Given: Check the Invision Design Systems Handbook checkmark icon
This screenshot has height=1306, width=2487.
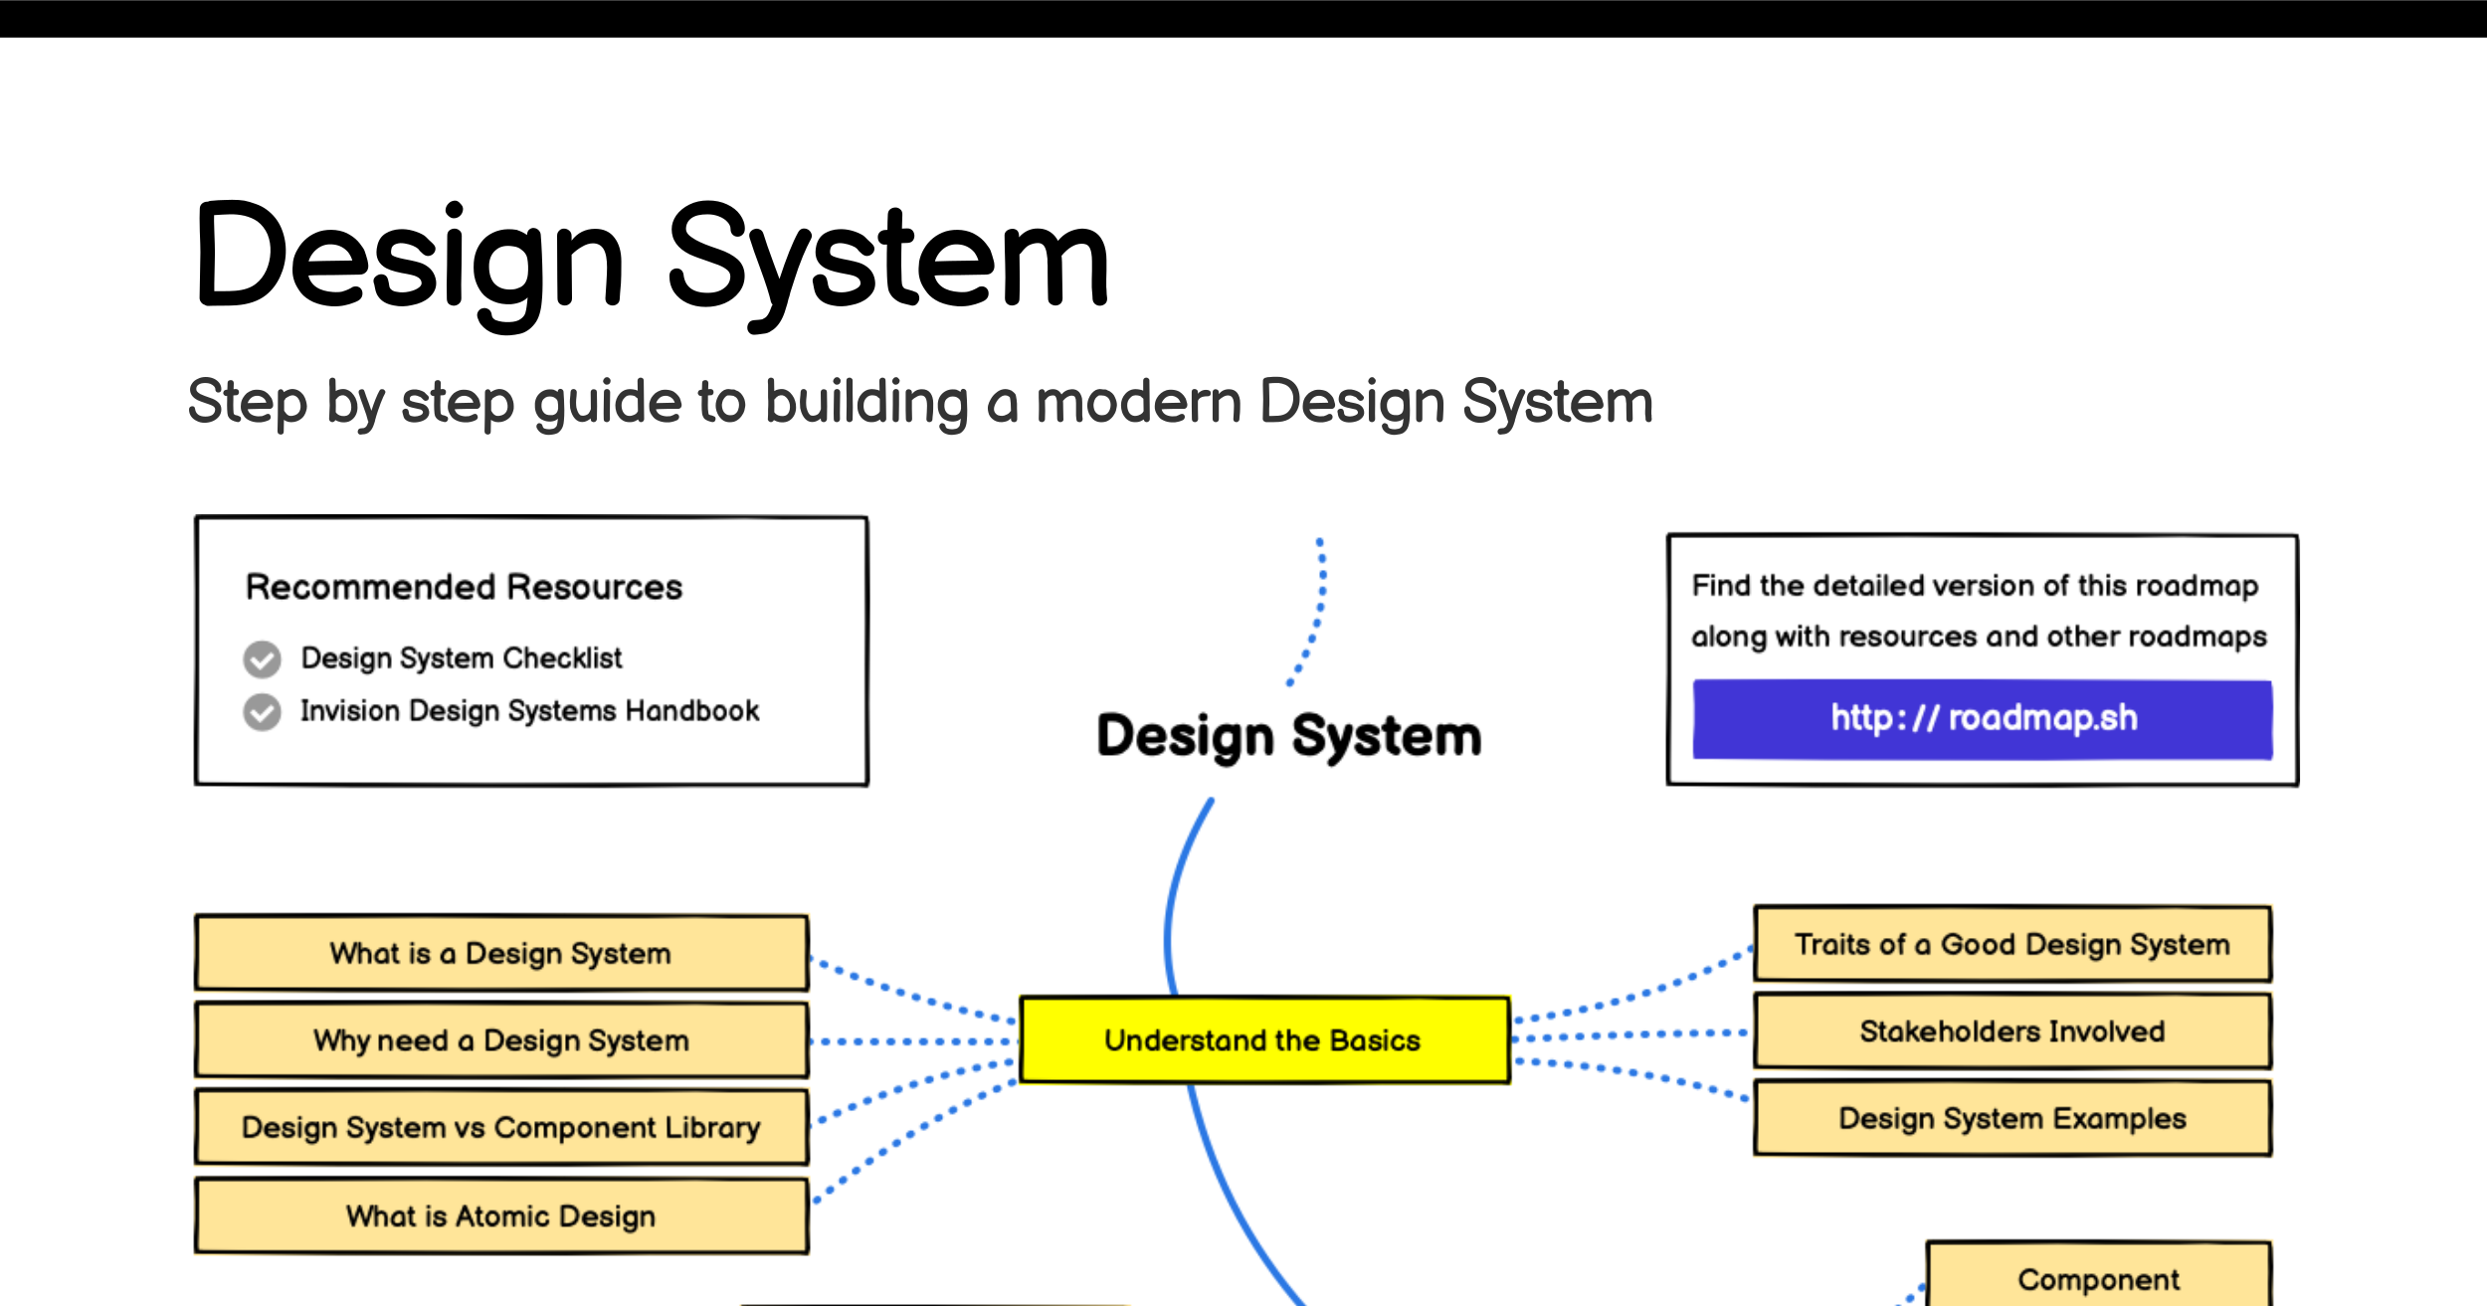Looking at the screenshot, I should point(262,712).
